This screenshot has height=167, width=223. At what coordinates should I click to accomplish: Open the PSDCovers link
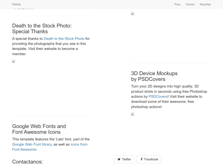tap(158, 96)
